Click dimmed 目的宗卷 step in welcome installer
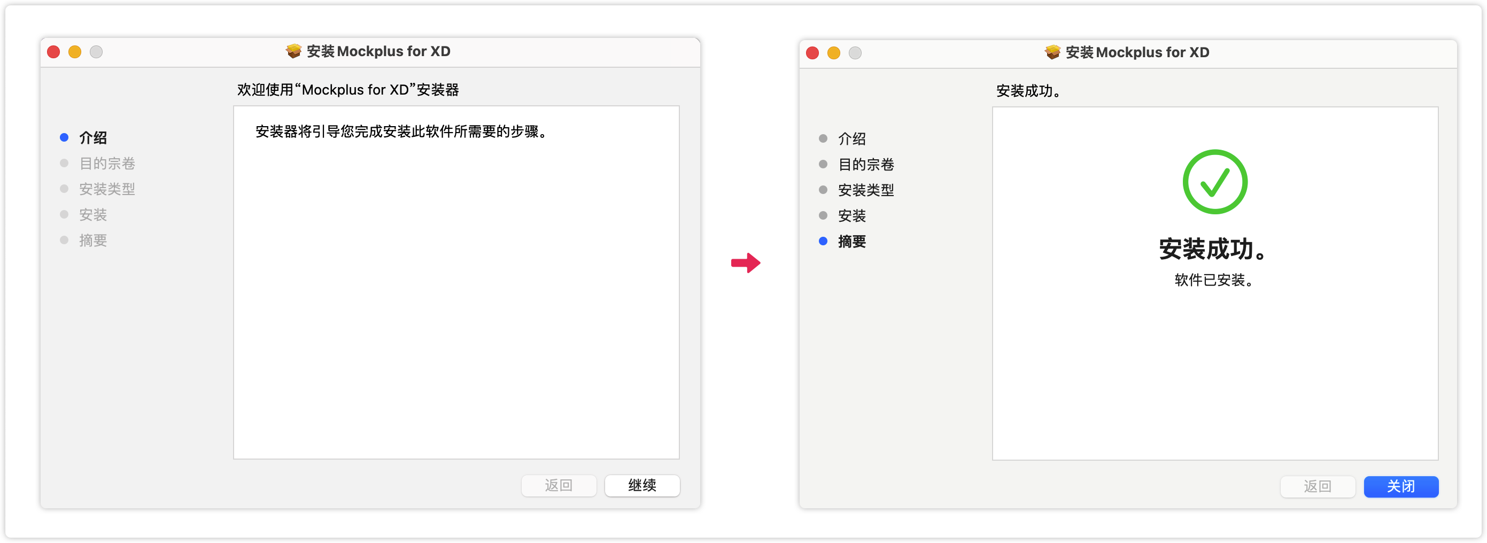Screen dimensions: 1487x543 107,164
